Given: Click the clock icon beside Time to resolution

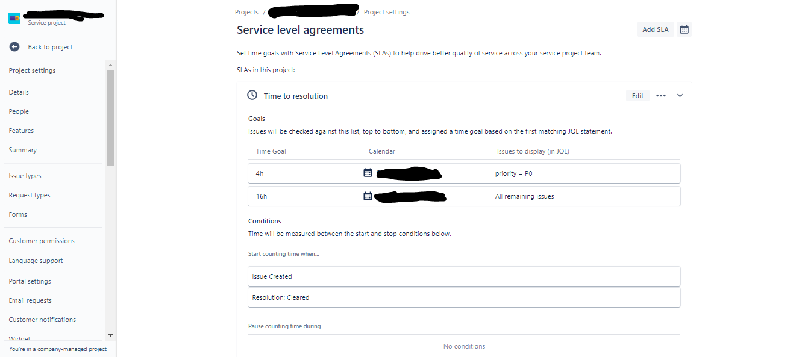Looking at the screenshot, I should (x=252, y=95).
